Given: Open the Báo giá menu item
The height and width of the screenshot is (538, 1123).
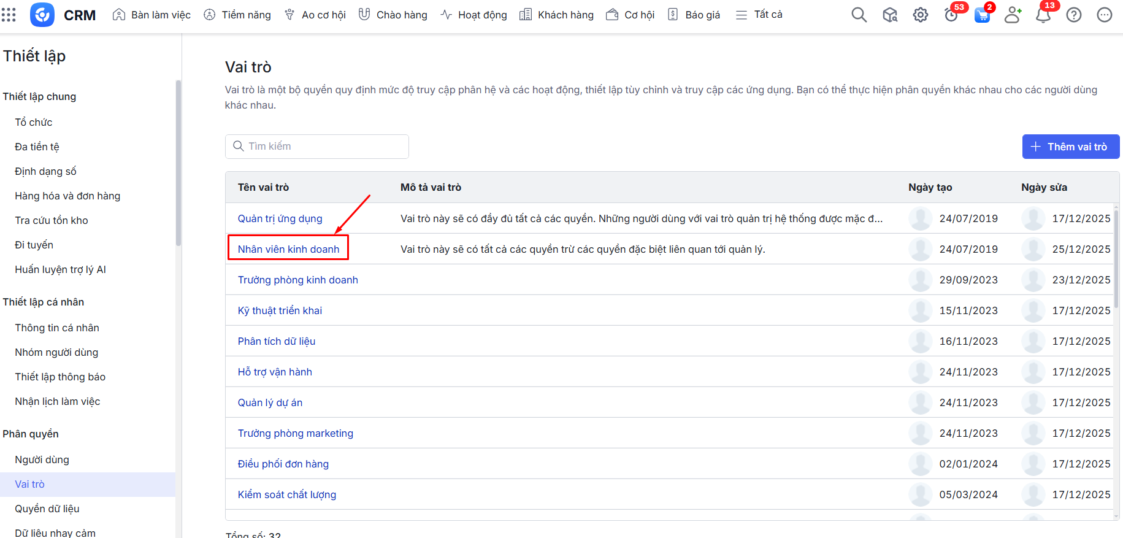Looking at the screenshot, I should click(x=694, y=15).
